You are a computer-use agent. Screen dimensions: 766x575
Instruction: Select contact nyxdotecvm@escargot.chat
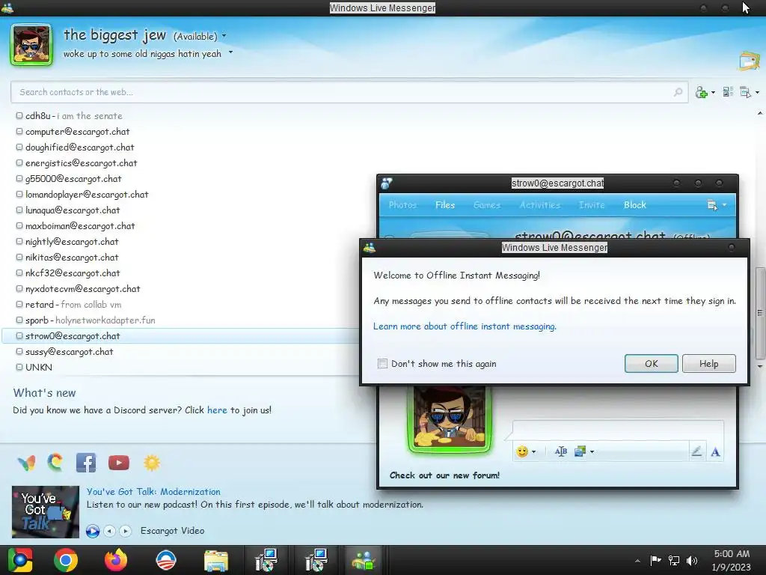click(78, 288)
